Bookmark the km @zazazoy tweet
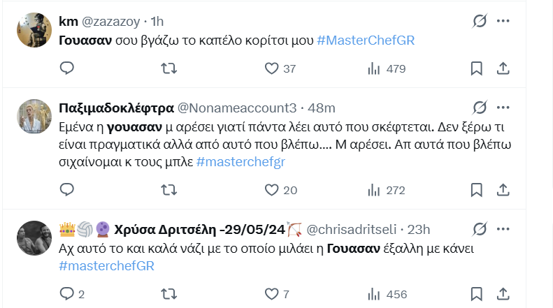The height and width of the screenshot is (308, 553). coord(476,68)
